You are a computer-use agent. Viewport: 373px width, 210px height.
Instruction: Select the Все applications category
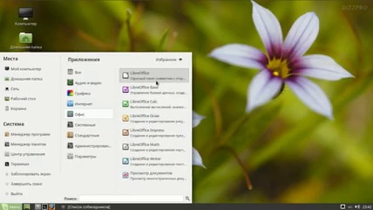tap(89, 72)
